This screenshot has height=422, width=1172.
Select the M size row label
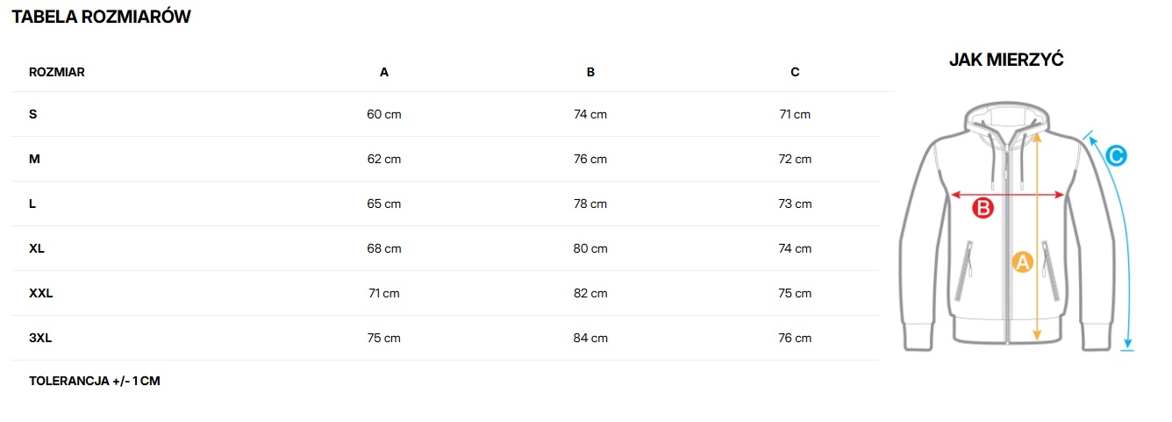coord(34,159)
